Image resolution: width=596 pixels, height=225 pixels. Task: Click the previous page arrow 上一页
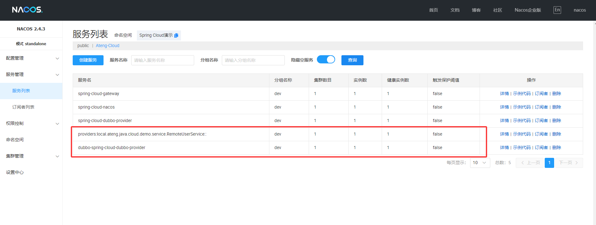click(530, 163)
